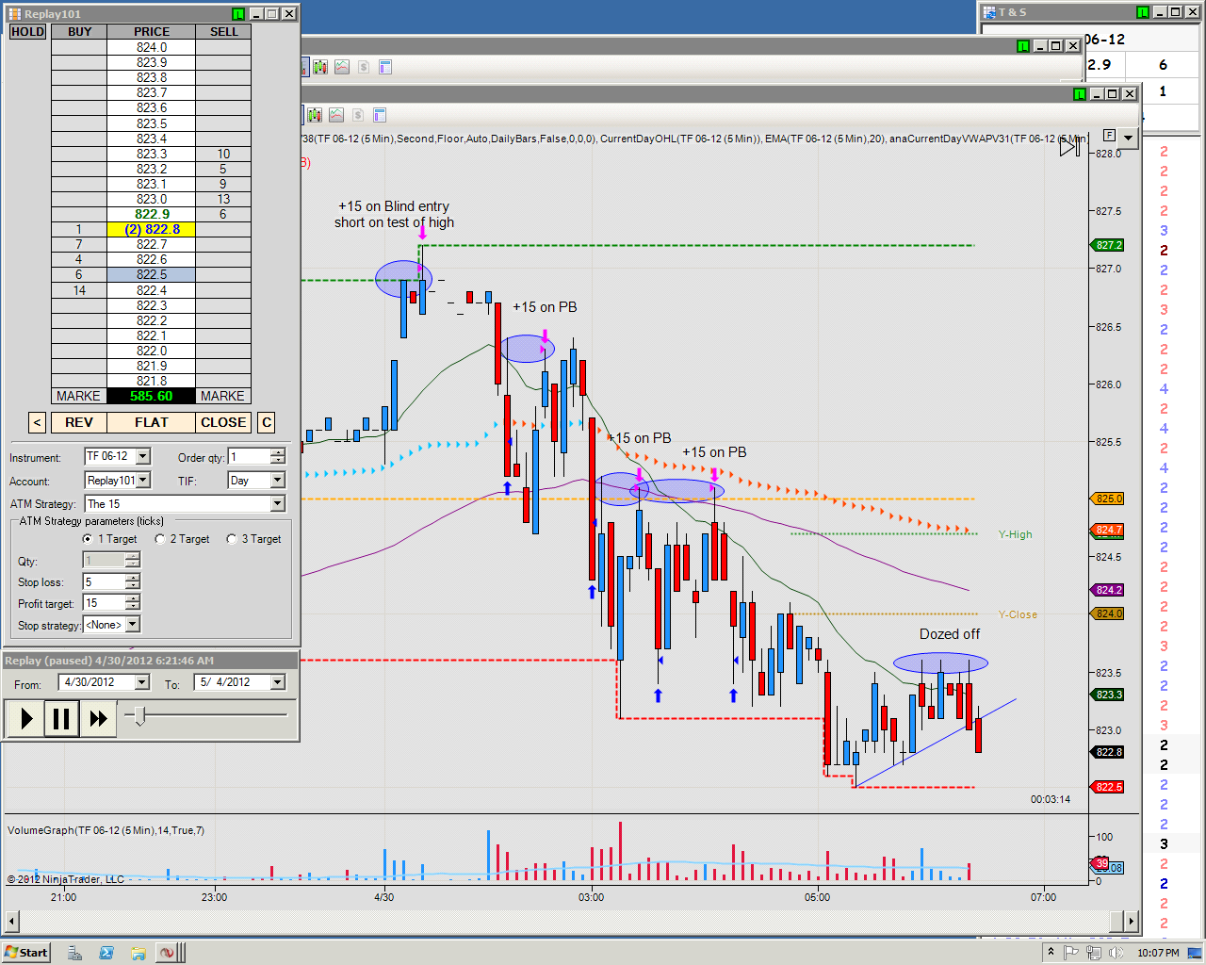The height and width of the screenshot is (965, 1206).
Task: Click the REV button
Action: pyautogui.click(x=79, y=422)
